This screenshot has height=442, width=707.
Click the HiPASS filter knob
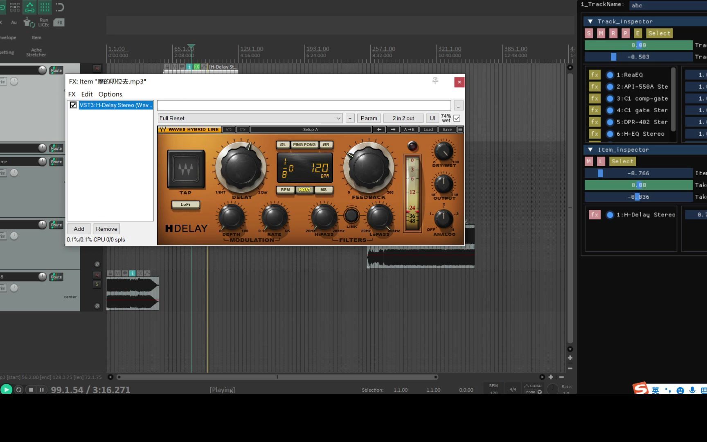[324, 217]
